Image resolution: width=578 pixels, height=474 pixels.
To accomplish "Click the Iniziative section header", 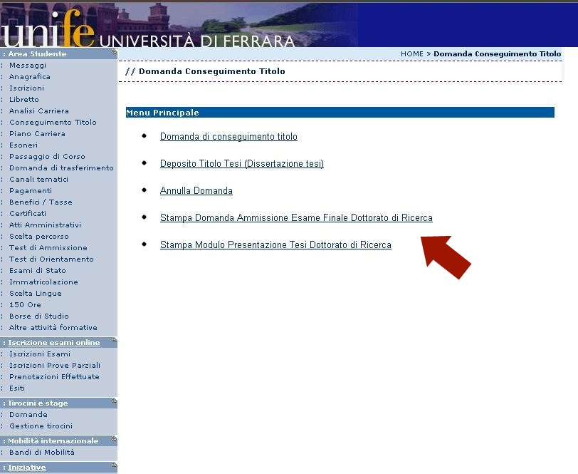I will point(27,468).
